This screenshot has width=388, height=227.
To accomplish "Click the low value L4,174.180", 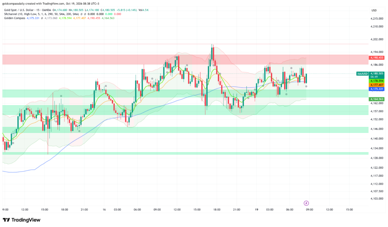I will 92,10.
